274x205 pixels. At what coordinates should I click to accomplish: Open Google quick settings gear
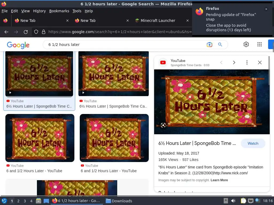click(246, 44)
